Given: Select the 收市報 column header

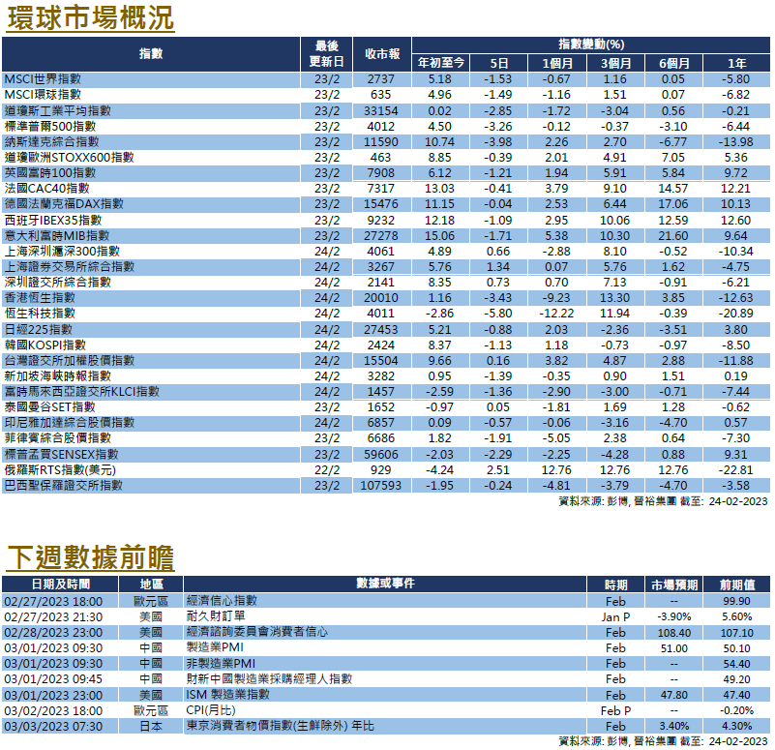Looking at the screenshot, I should 382,54.
